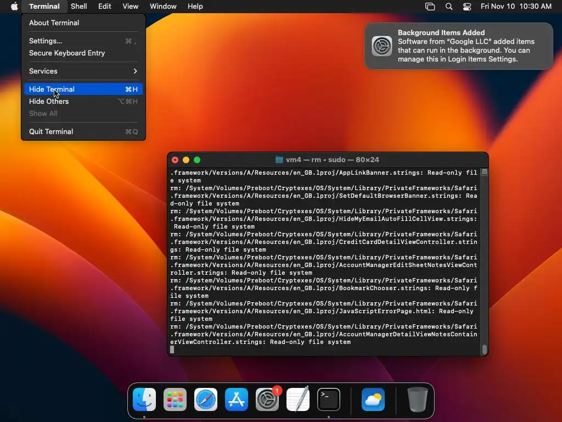The width and height of the screenshot is (562, 422).
Task: Click the CreditCardDetailViewController line
Action: [x=324, y=242]
